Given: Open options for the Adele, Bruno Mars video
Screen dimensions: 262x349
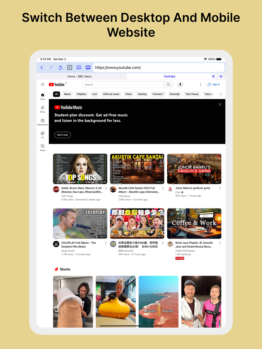Looking at the screenshot, I should [106, 188].
